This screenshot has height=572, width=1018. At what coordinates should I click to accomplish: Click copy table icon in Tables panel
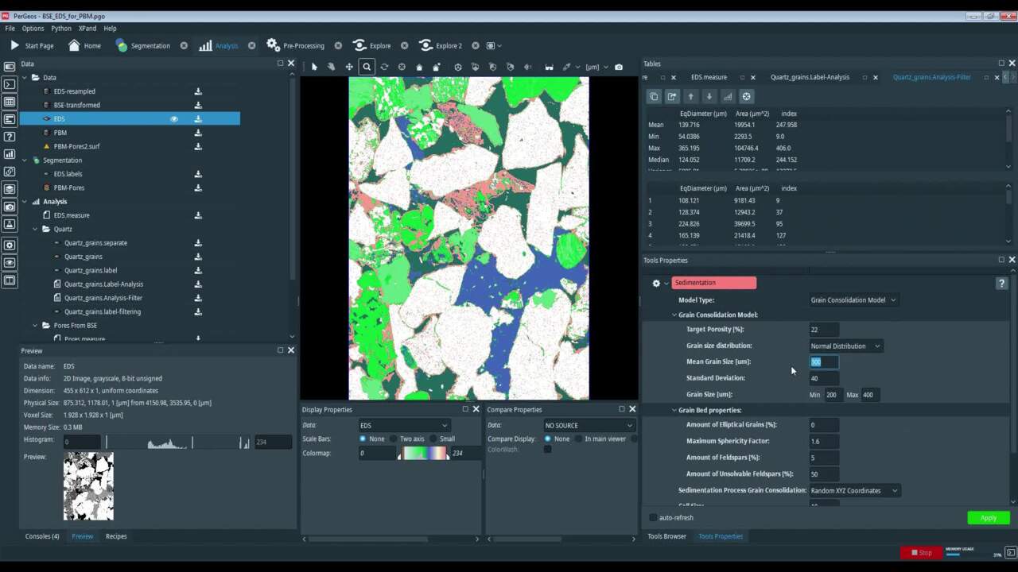654,96
